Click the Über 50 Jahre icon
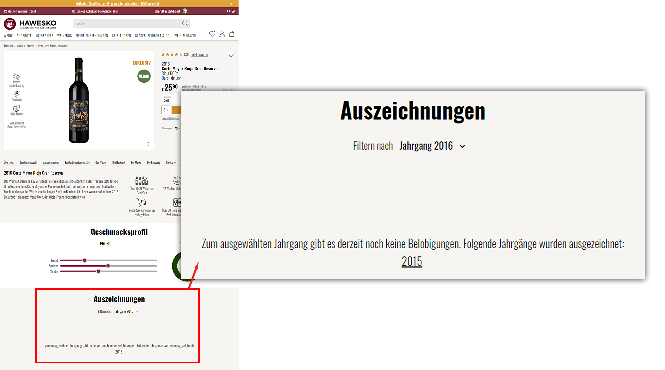The height and width of the screenshot is (370, 665). click(177, 202)
